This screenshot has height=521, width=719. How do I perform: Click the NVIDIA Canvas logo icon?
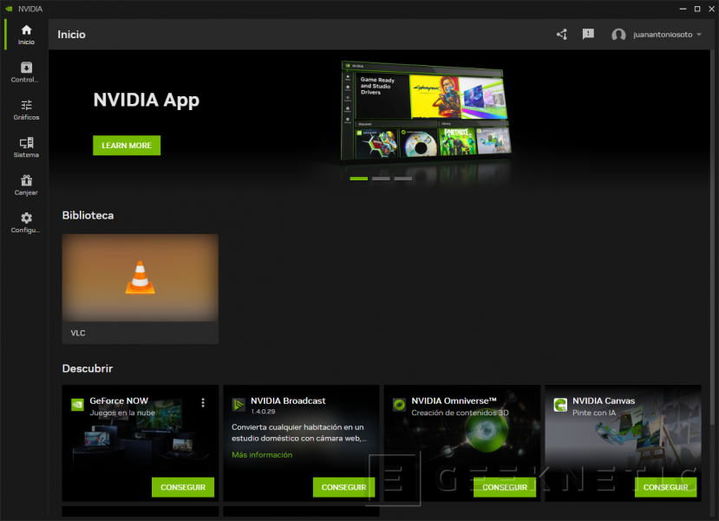pos(560,404)
